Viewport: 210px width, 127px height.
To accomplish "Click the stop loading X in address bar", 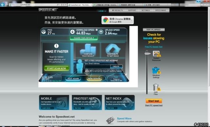I will [66, 5].
